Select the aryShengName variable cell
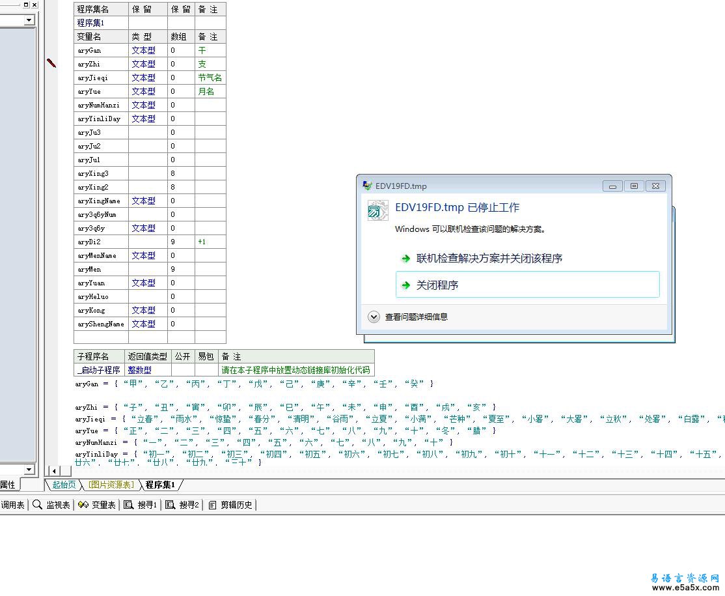 point(102,324)
